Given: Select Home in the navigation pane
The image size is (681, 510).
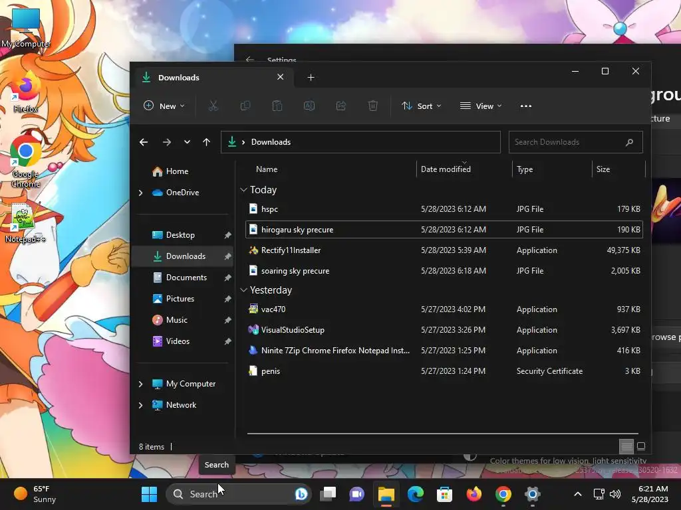Looking at the screenshot, I should (184, 171).
